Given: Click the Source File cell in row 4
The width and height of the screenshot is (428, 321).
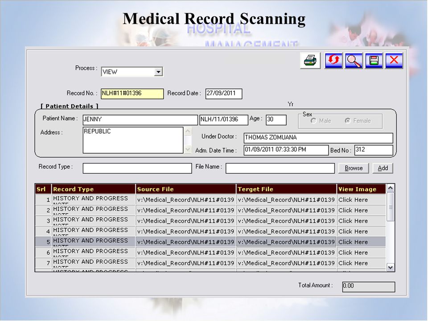Looking at the screenshot, I should pyautogui.click(x=185, y=231).
